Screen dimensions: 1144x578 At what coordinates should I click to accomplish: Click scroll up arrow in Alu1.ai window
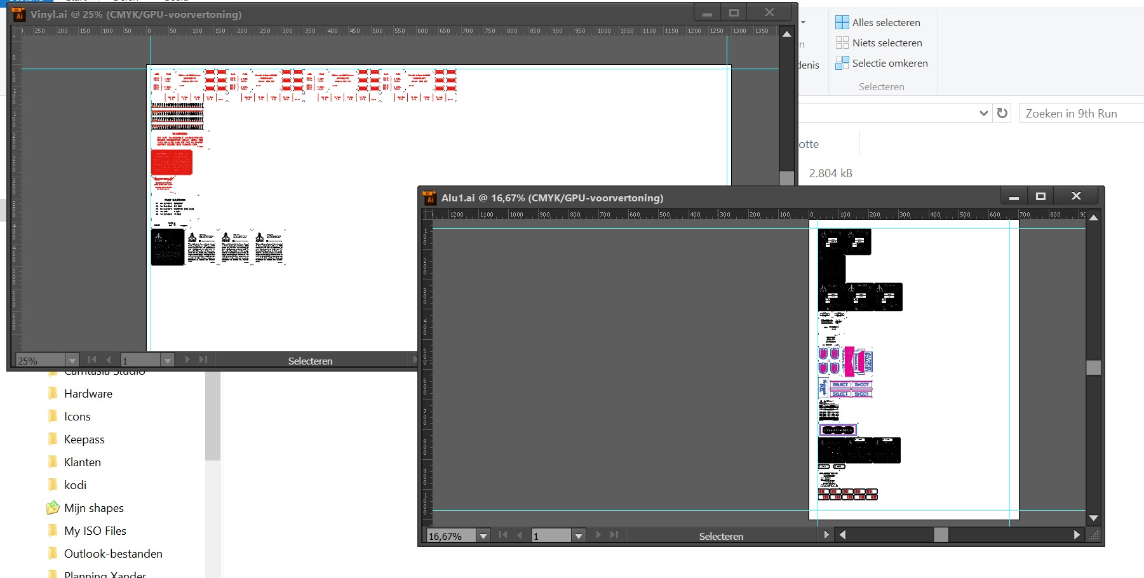coord(1093,218)
